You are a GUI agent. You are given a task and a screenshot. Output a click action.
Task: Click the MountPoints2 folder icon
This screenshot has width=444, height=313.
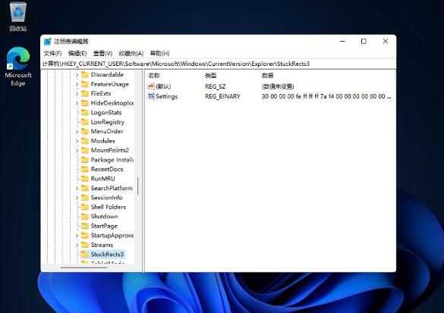tap(85, 150)
